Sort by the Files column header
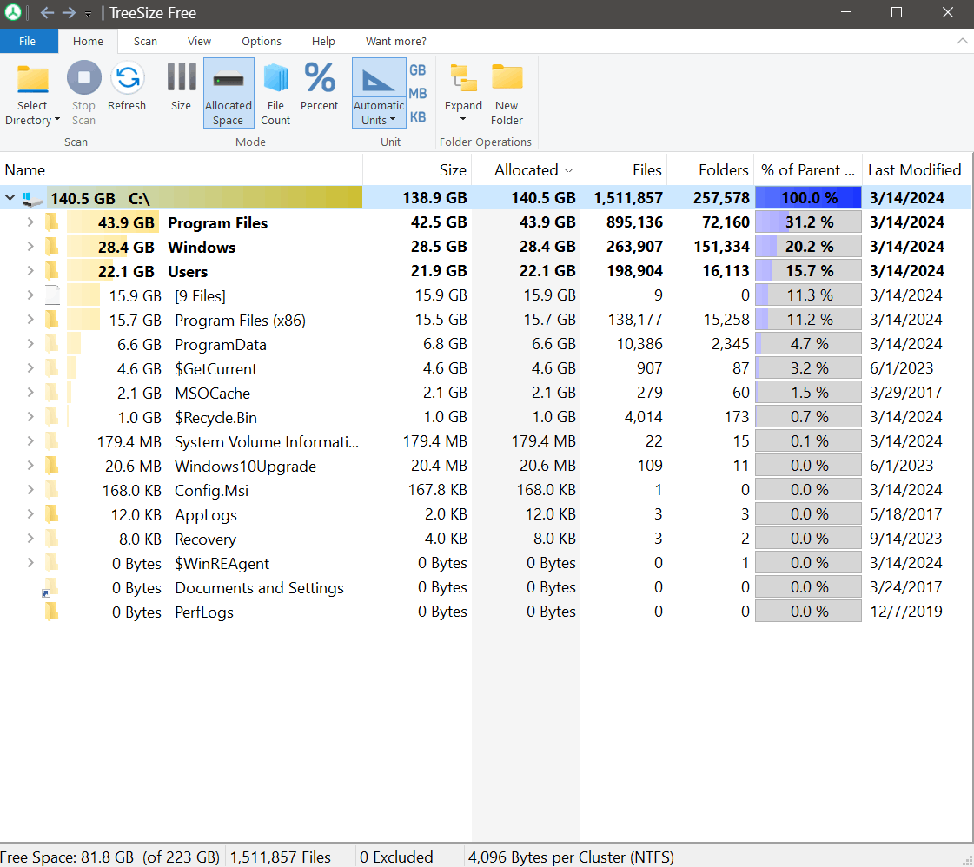974x867 pixels. (624, 170)
